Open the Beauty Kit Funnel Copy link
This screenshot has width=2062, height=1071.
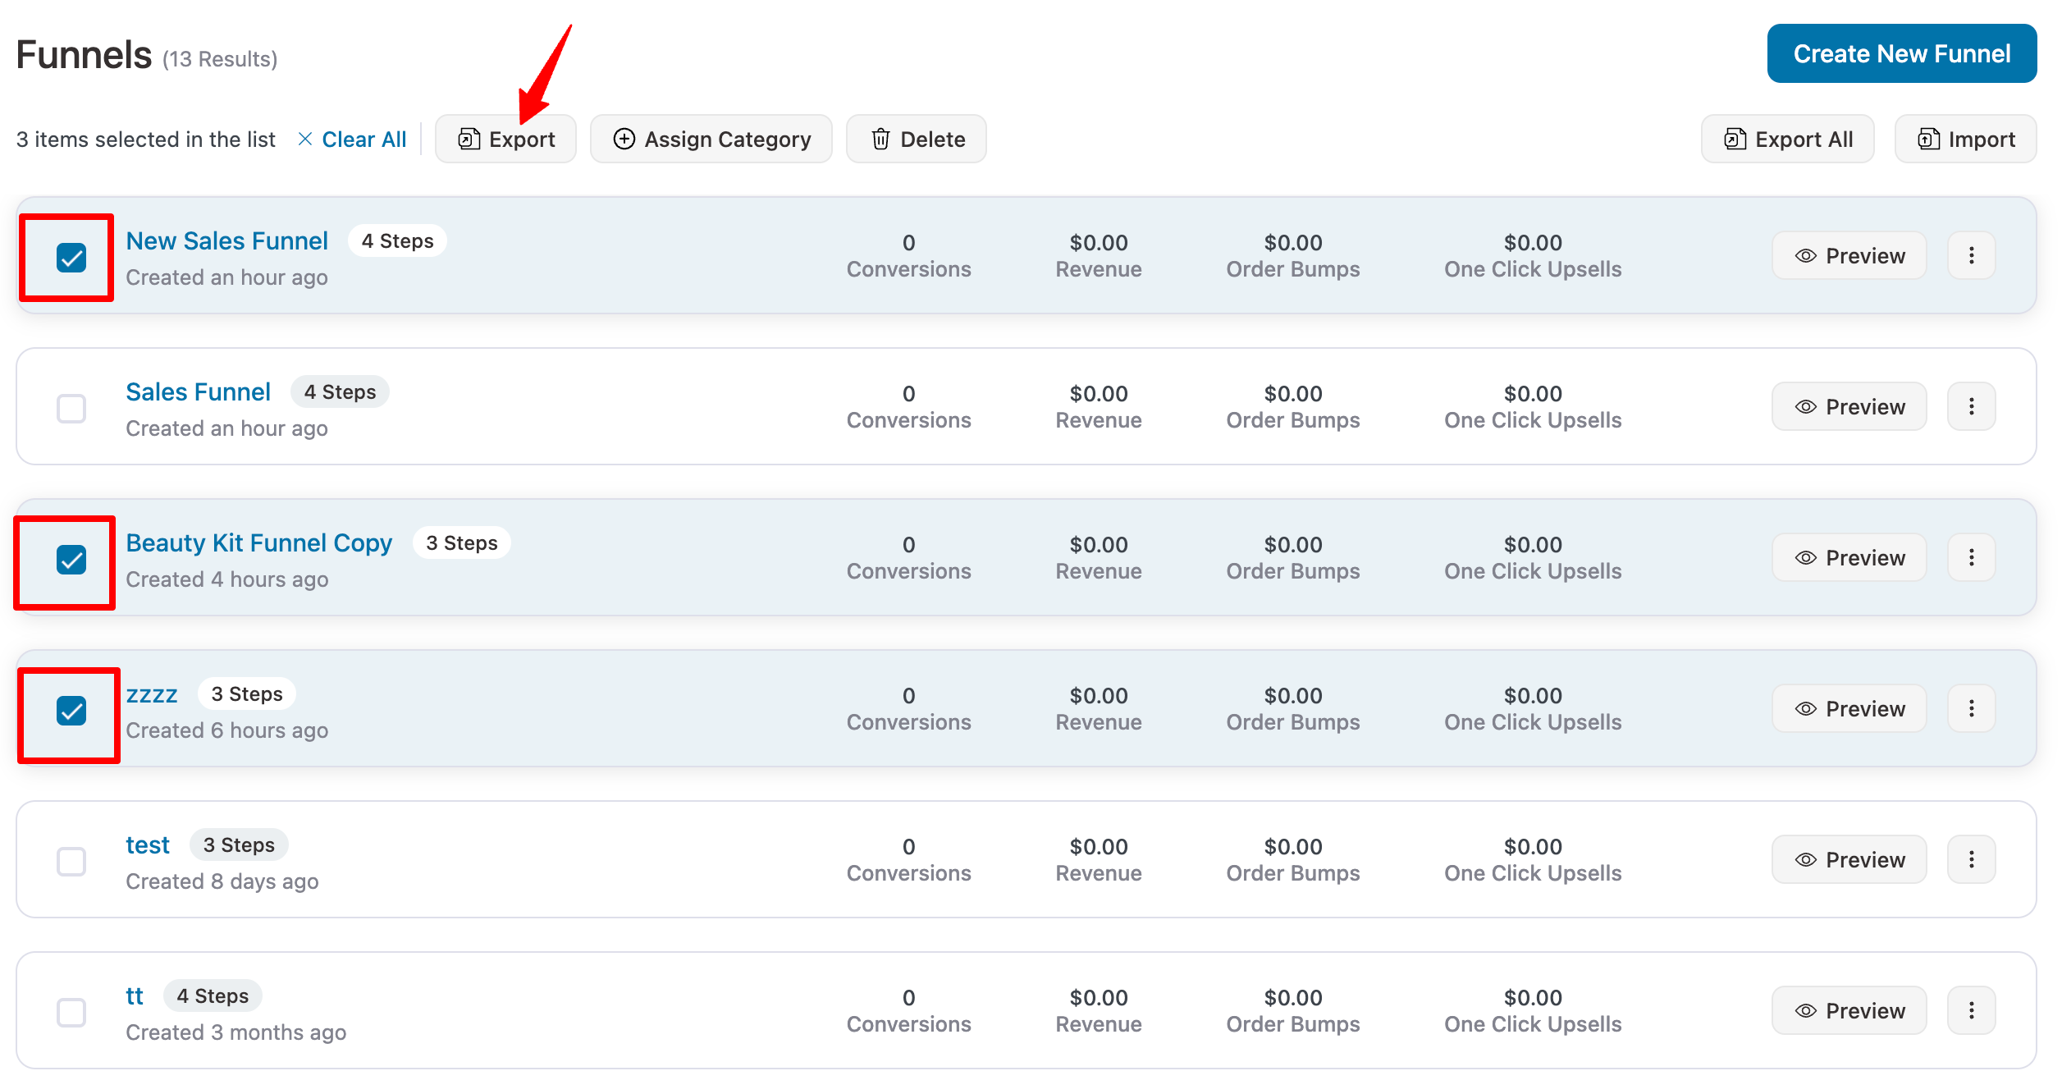[x=259, y=543]
